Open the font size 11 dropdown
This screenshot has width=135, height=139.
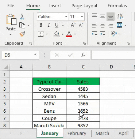pos(82,16)
